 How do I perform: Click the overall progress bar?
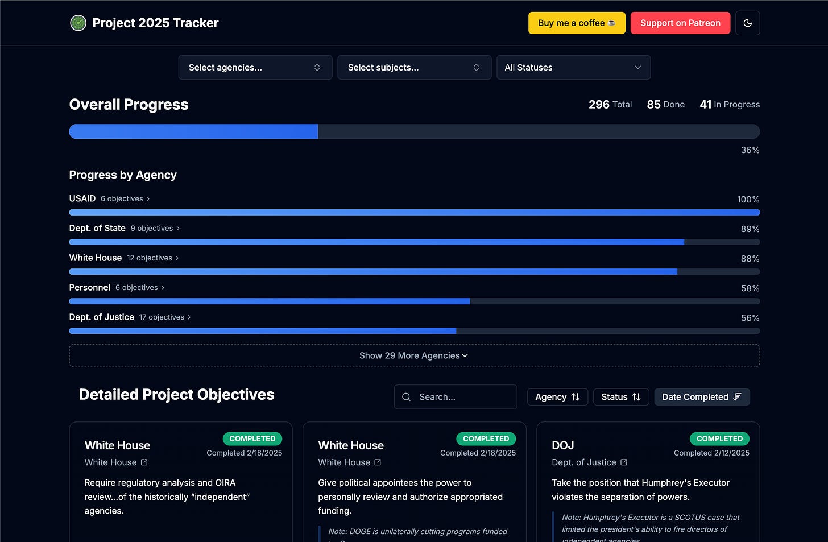tap(415, 131)
